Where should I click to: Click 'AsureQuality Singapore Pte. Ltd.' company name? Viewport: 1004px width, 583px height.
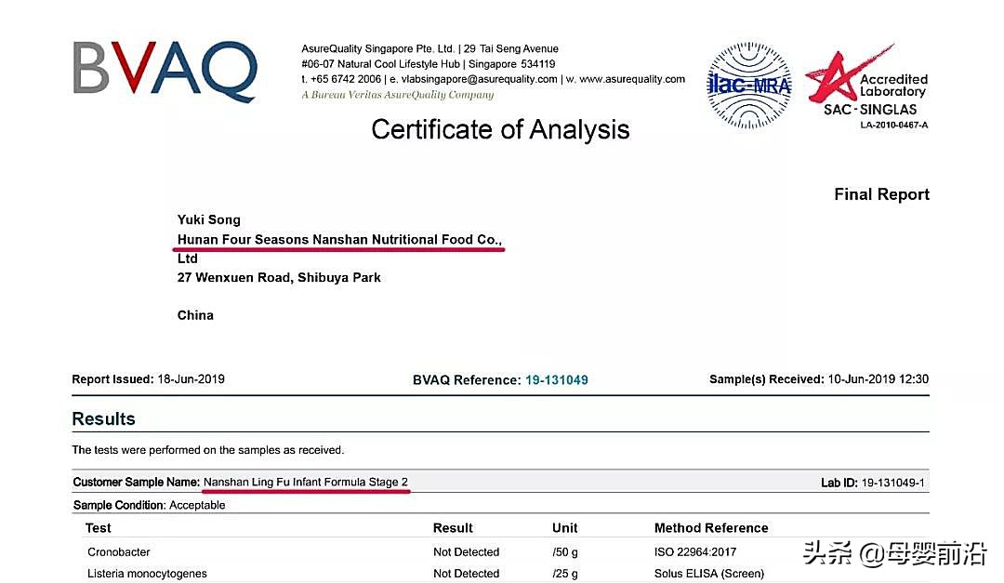(377, 48)
